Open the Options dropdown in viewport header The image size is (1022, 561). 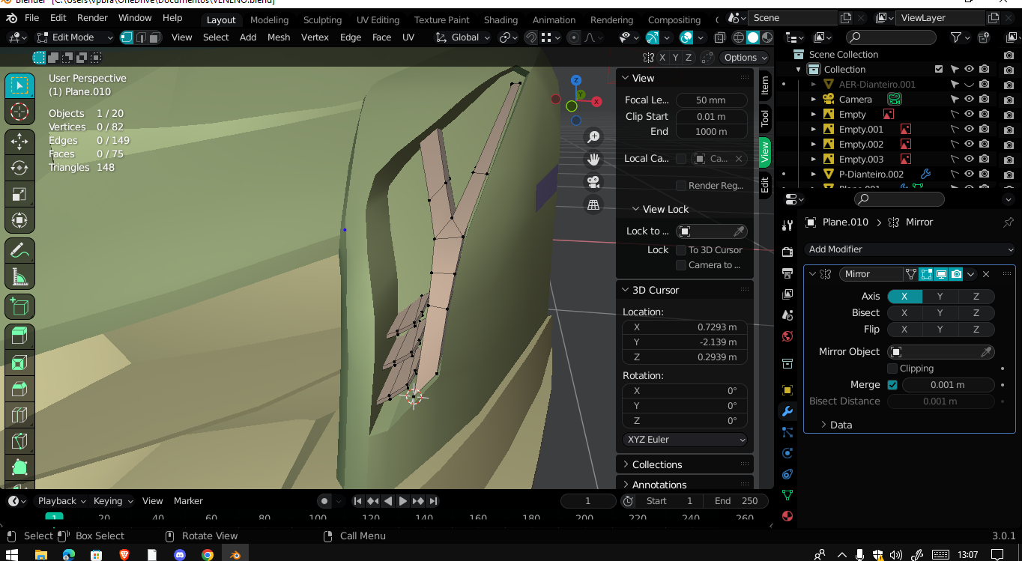745,58
